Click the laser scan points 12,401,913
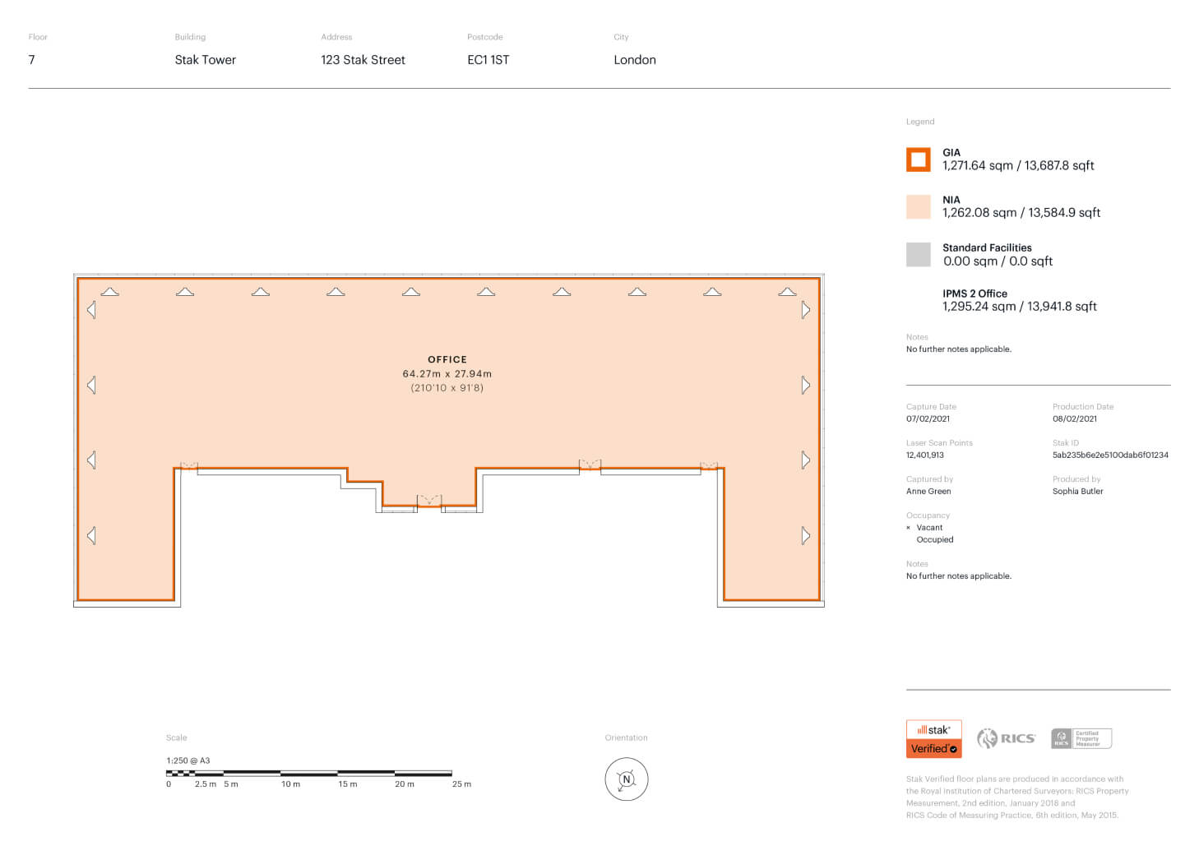This screenshot has width=1199, height=846. (925, 455)
